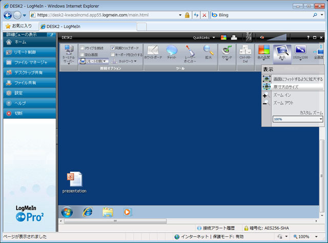The height and width of the screenshot is (243, 328).
Task: Open the Chat (チャット) tool
Action: pyautogui.click(x=172, y=52)
